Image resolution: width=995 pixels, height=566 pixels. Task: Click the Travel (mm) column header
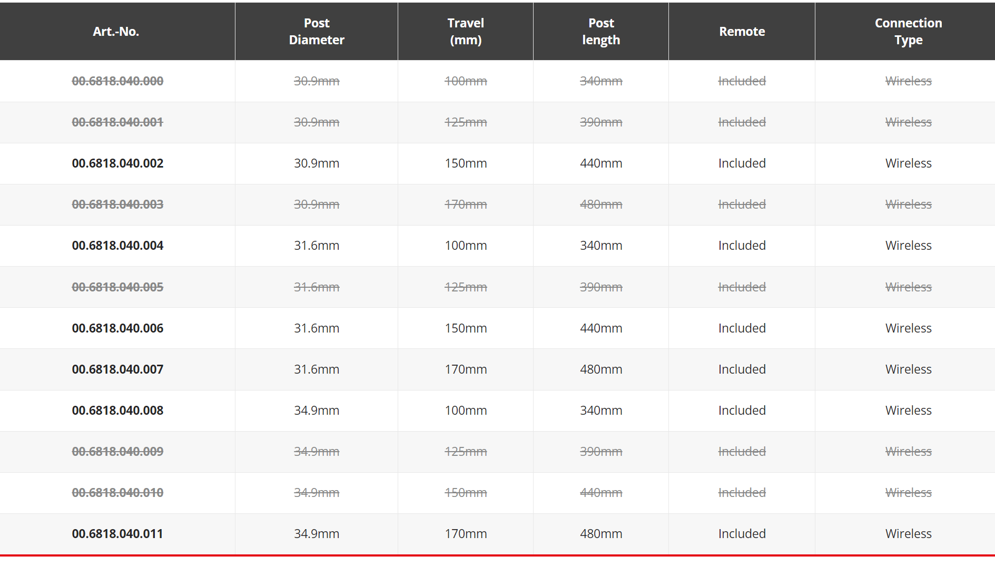pyautogui.click(x=466, y=32)
